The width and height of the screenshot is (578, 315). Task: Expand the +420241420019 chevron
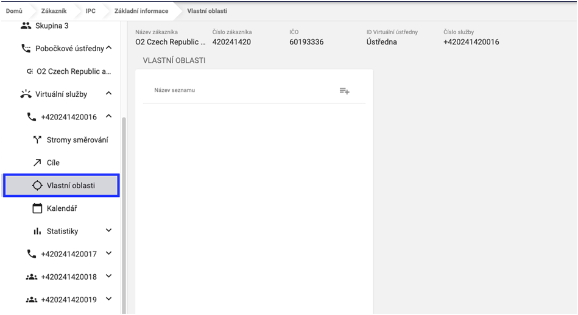(108, 299)
